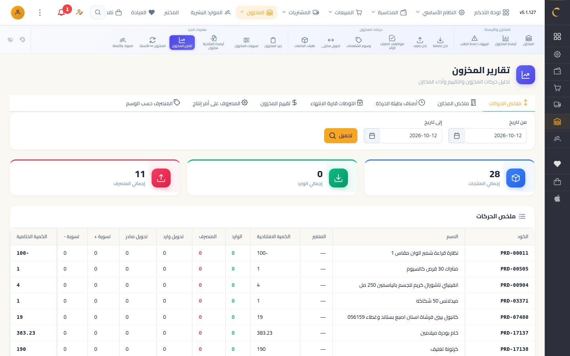Open لوحة التحكم dashboard link
Screen dimensions: 570x356
click(492, 13)
